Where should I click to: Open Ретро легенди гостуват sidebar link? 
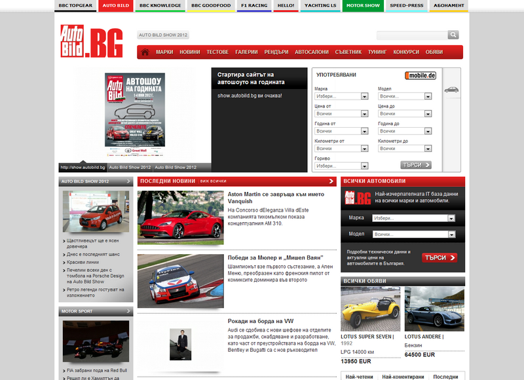(95, 292)
